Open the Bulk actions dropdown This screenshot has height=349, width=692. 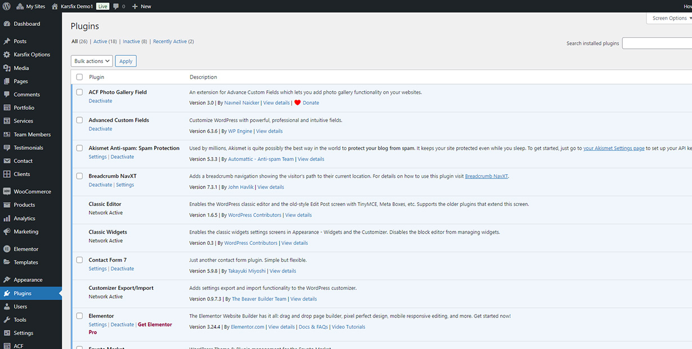pos(92,61)
